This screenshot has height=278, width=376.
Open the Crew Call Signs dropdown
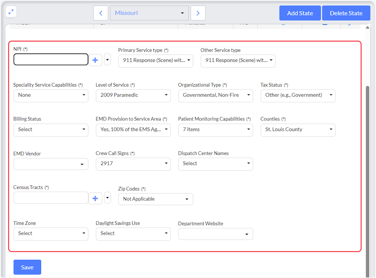(133, 164)
